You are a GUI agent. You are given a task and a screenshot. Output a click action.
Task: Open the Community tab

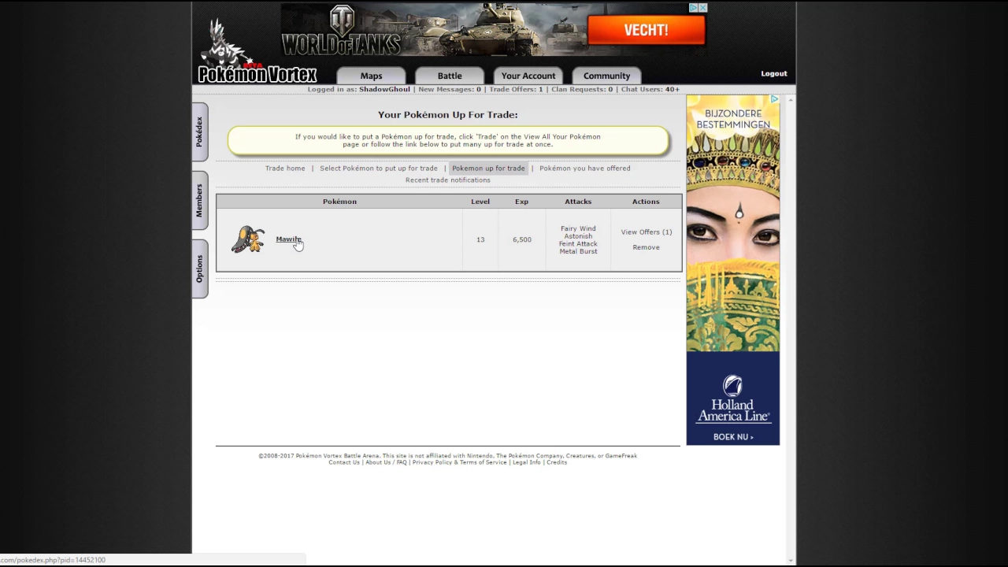click(x=606, y=76)
